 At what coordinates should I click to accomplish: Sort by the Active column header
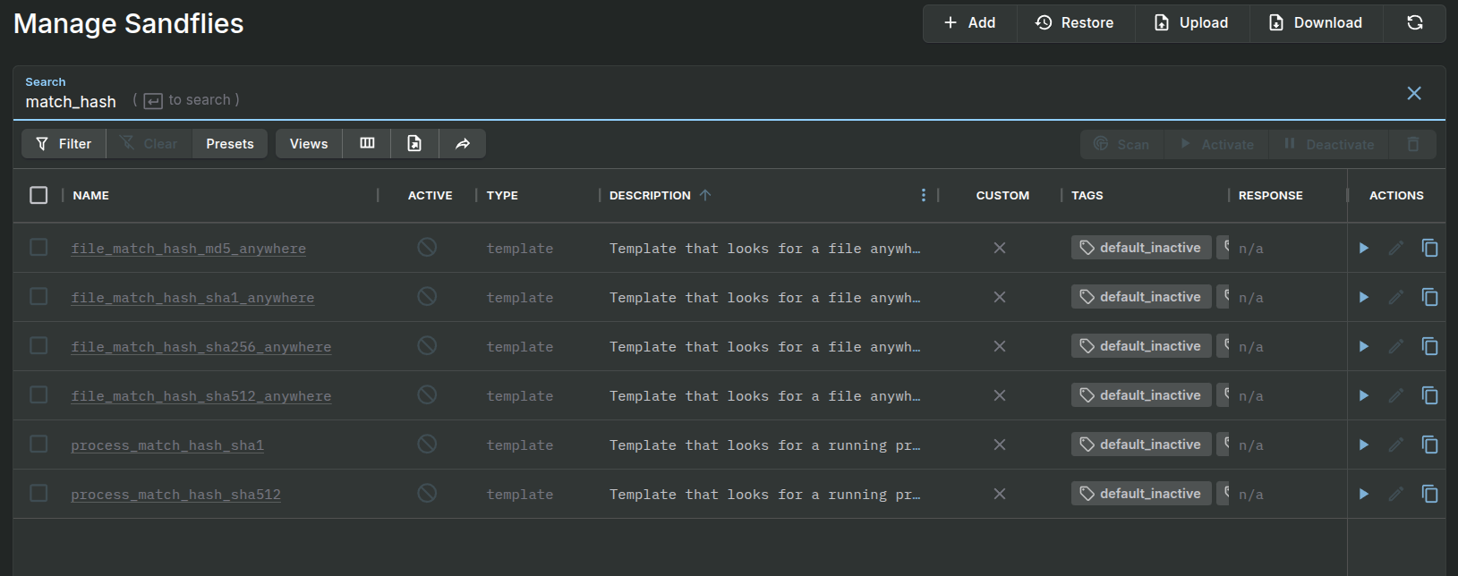[430, 195]
